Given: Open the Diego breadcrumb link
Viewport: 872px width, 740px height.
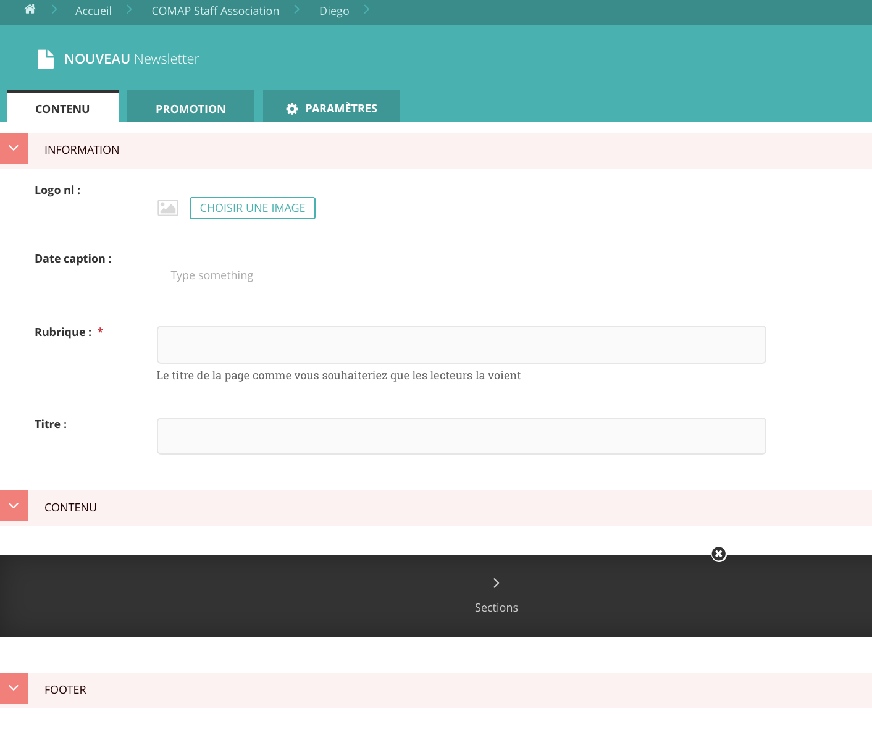Looking at the screenshot, I should click(x=334, y=11).
